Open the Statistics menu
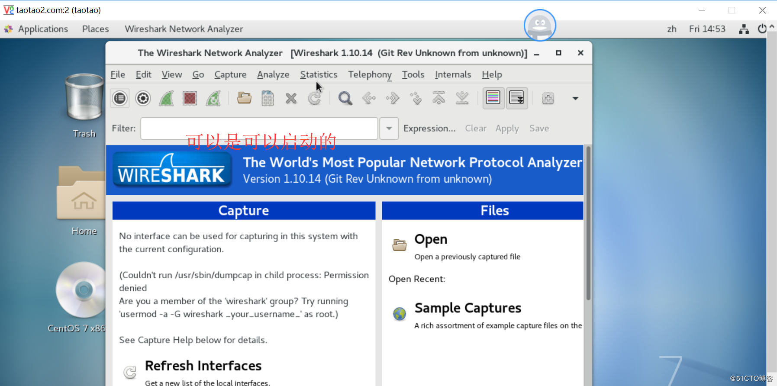Image resolution: width=777 pixels, height=386 pixels. point(319,74)
